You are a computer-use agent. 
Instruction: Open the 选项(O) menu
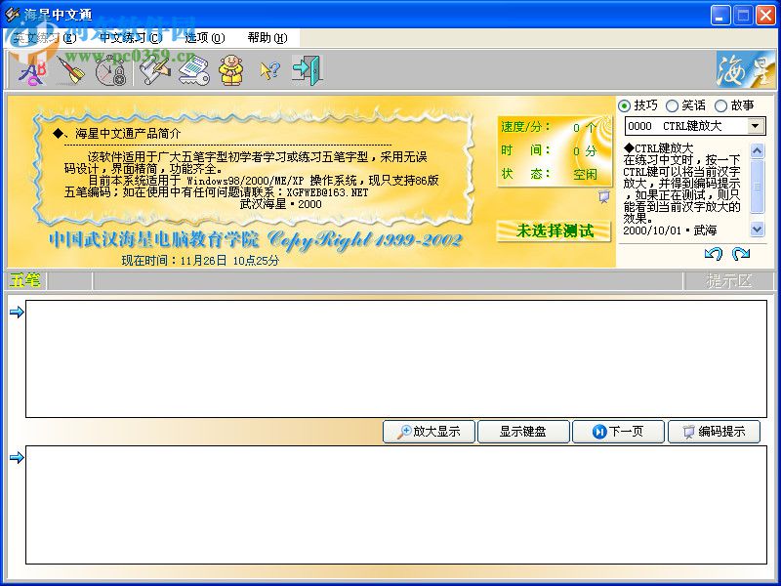204,38
